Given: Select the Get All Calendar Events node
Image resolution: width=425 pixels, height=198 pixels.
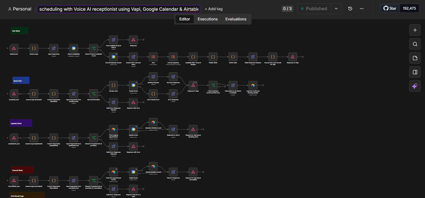Looking at the screenshot, I should pyautogui.click(x=113, y=57).
